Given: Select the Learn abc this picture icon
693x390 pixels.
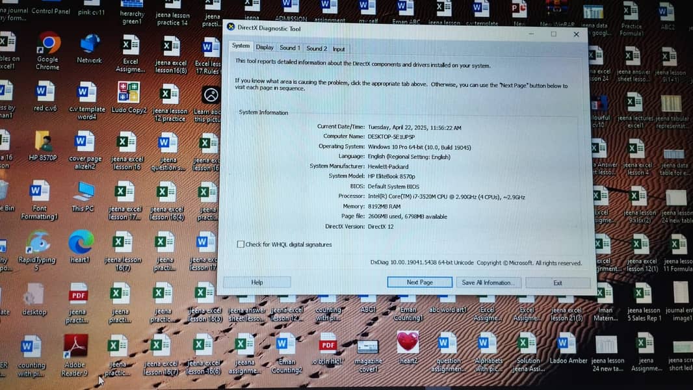Looking at the screenshot, I should tap(209, 104).
